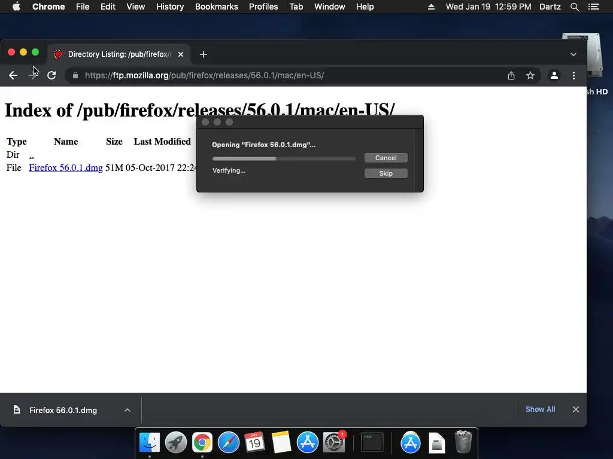Screen dimensions: 613x459
Task: Click the Dartz user name in menu bar
Action: click(x=550, y=7)
